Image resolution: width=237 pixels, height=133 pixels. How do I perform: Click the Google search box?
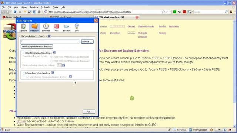click(x=209, y=12)
